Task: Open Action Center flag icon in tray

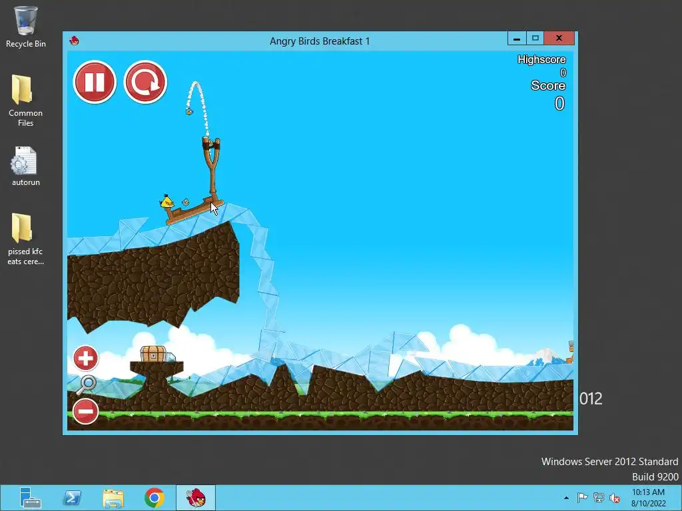Action: (x=582, y=498)
